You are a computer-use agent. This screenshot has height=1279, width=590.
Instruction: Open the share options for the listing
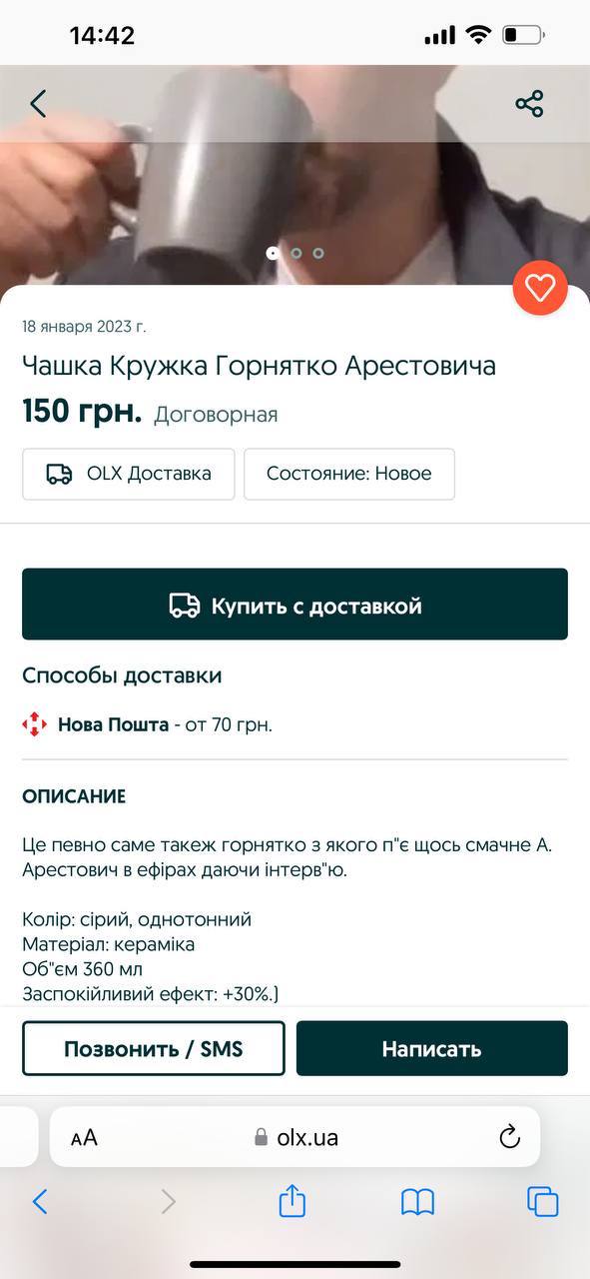coord(529,103)
